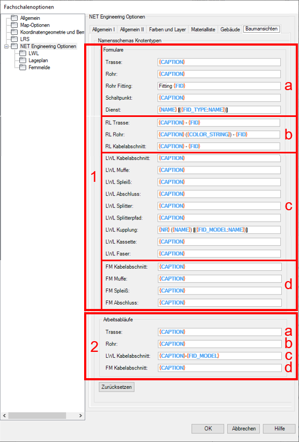Click the LWL Splitter field

coord(219,206)
